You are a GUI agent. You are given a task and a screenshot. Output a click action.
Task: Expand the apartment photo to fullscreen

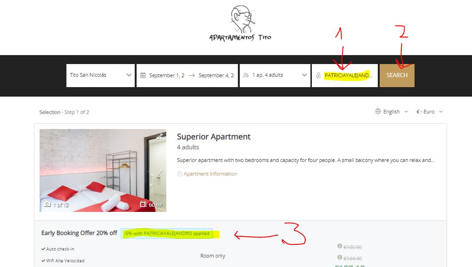pyautogui.click(x=160, y=137)
